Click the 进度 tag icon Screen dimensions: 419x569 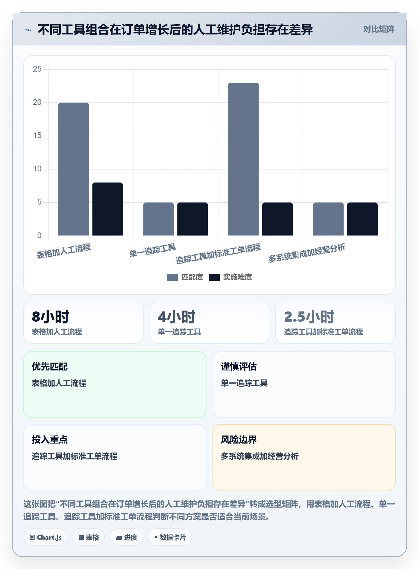click(x=119, y=538)
